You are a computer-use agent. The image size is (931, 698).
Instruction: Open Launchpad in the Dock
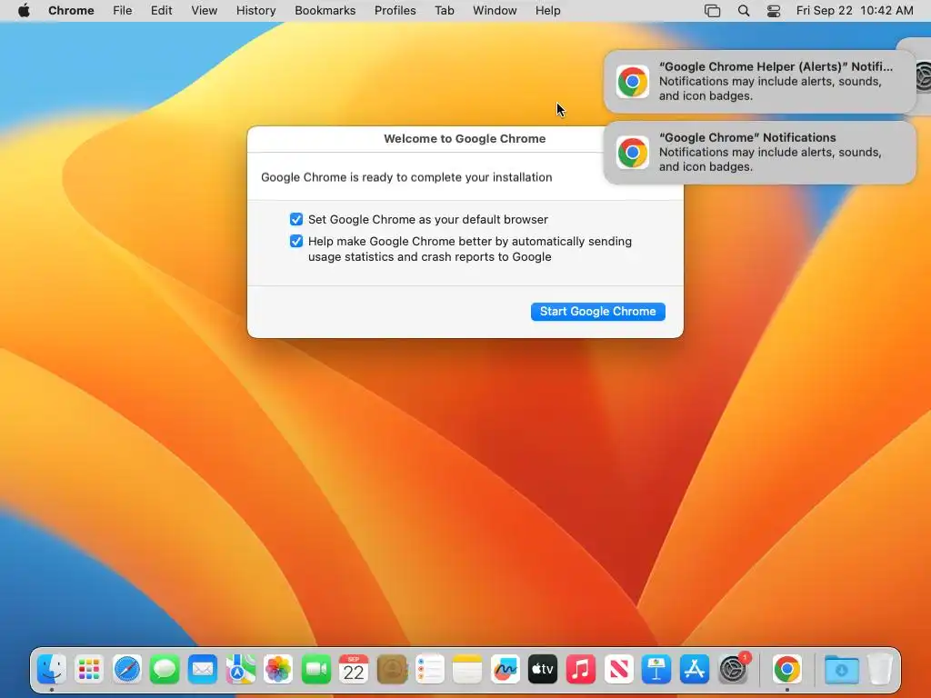pos(89,670)
